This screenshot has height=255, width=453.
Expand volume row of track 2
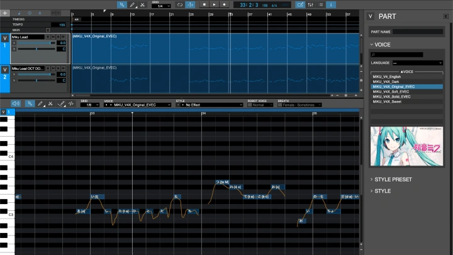pyautogui.click(x=14, y=74)
